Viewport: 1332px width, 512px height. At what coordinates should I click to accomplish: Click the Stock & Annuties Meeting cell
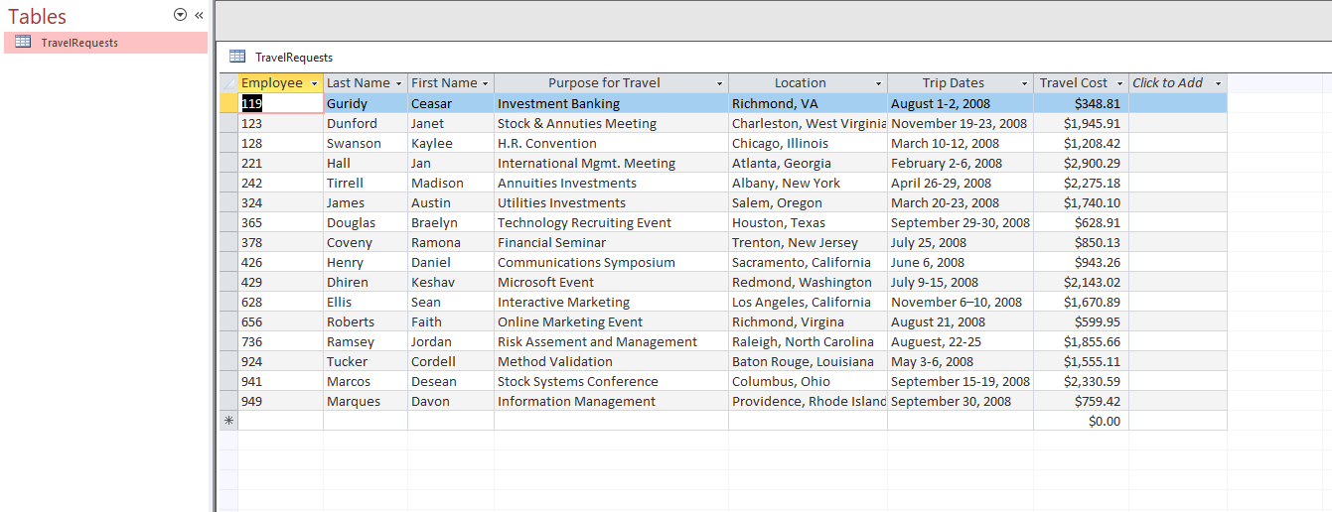[612, 123]
